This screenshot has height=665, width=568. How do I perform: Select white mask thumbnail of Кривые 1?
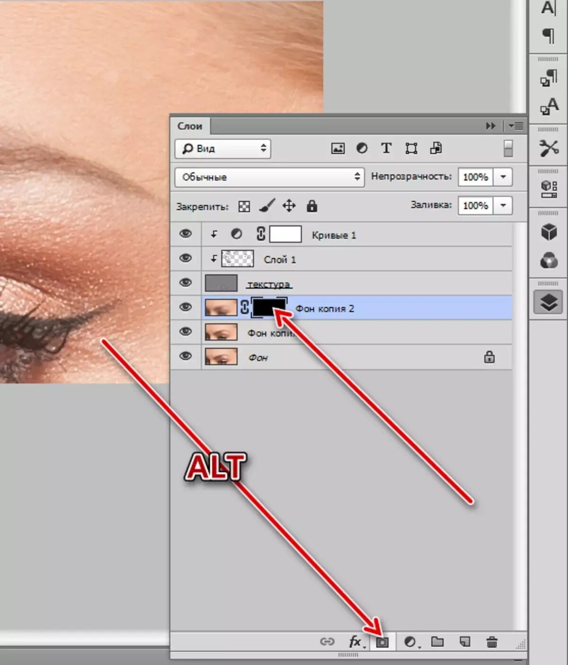click(x=285, y=234)
